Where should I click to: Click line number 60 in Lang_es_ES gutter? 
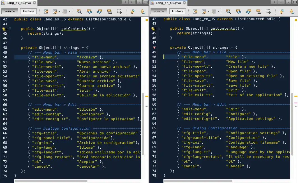click(5, 105)
